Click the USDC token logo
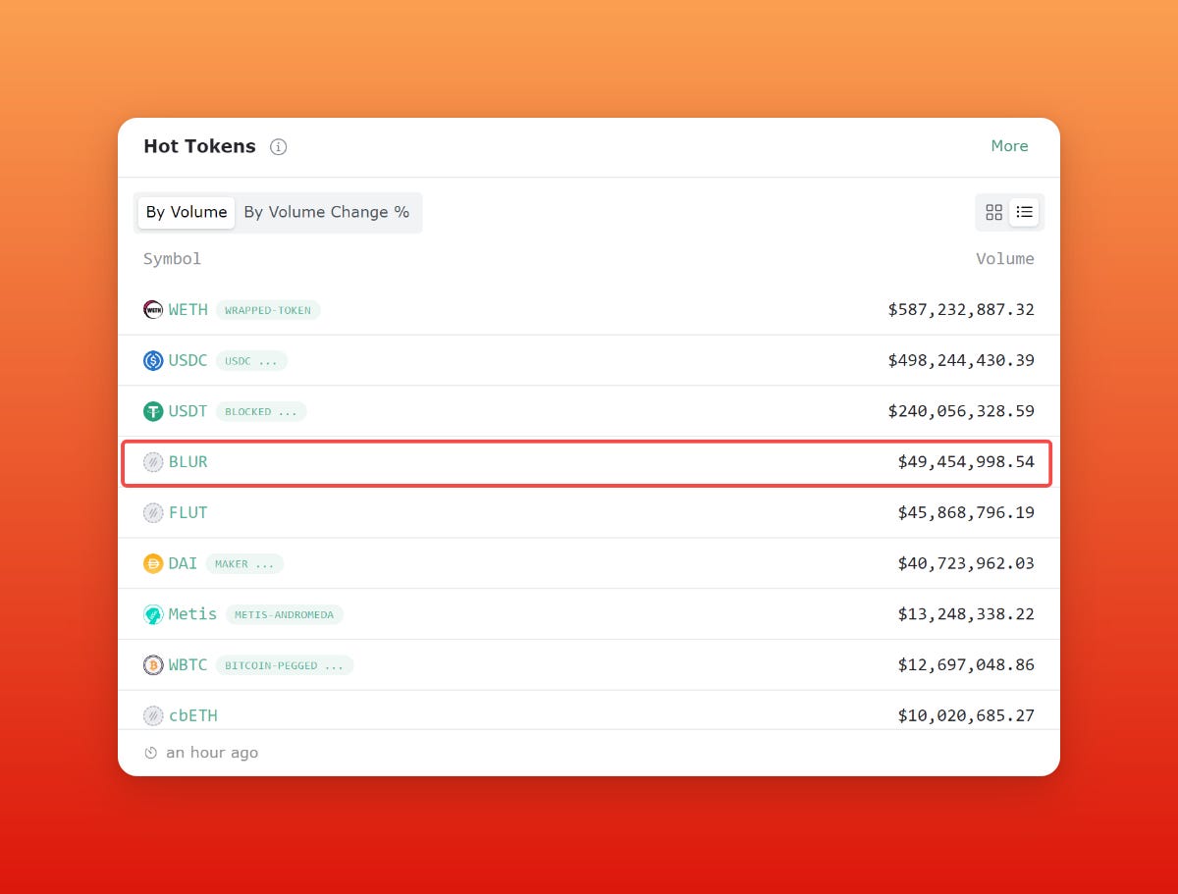Viewport: 1178px width, 894px height. point(153,361)
